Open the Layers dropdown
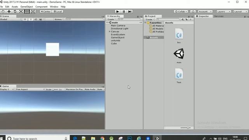Viewport: 249px width, 140px height. (x=224, y=12)
